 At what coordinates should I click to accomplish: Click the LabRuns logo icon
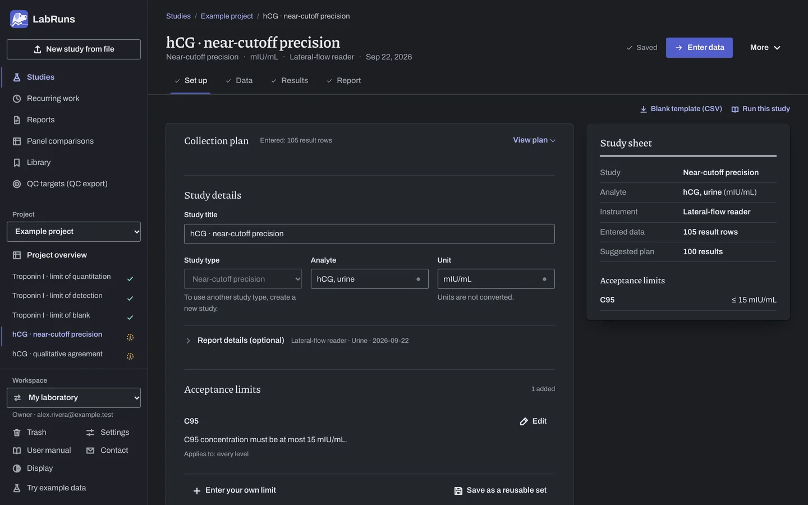tap(19, 19)
